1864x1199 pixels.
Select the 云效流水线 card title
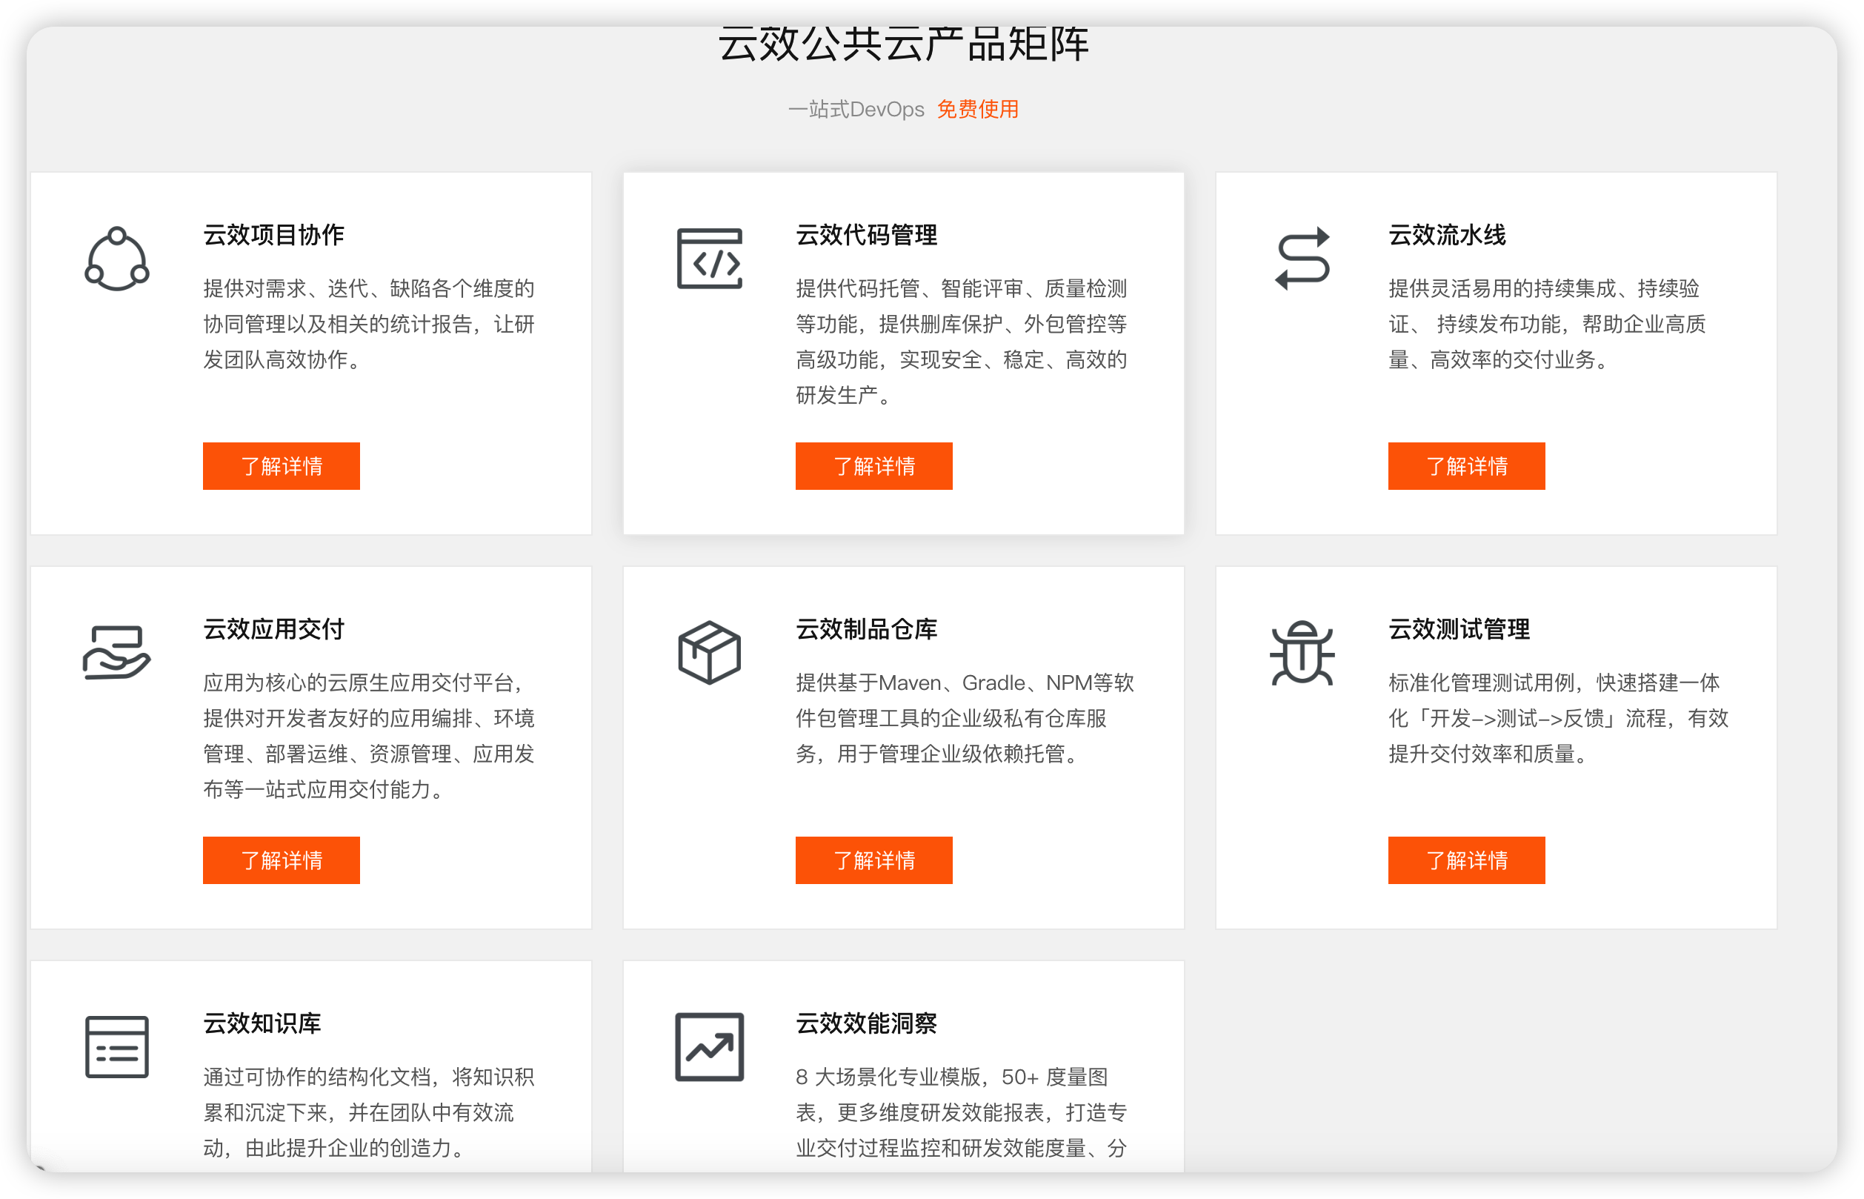pyautogui.click(x=1447, y=234)
